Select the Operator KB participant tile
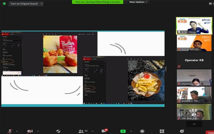 click(194, 60)
